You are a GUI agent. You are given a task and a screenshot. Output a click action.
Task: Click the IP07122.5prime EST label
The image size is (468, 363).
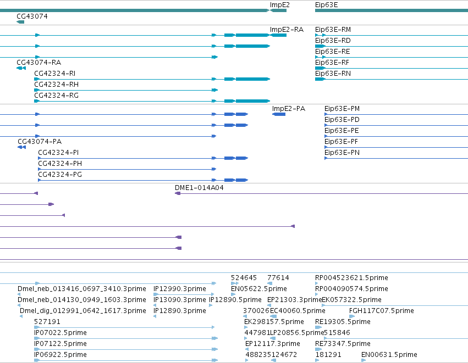point(60,344)
